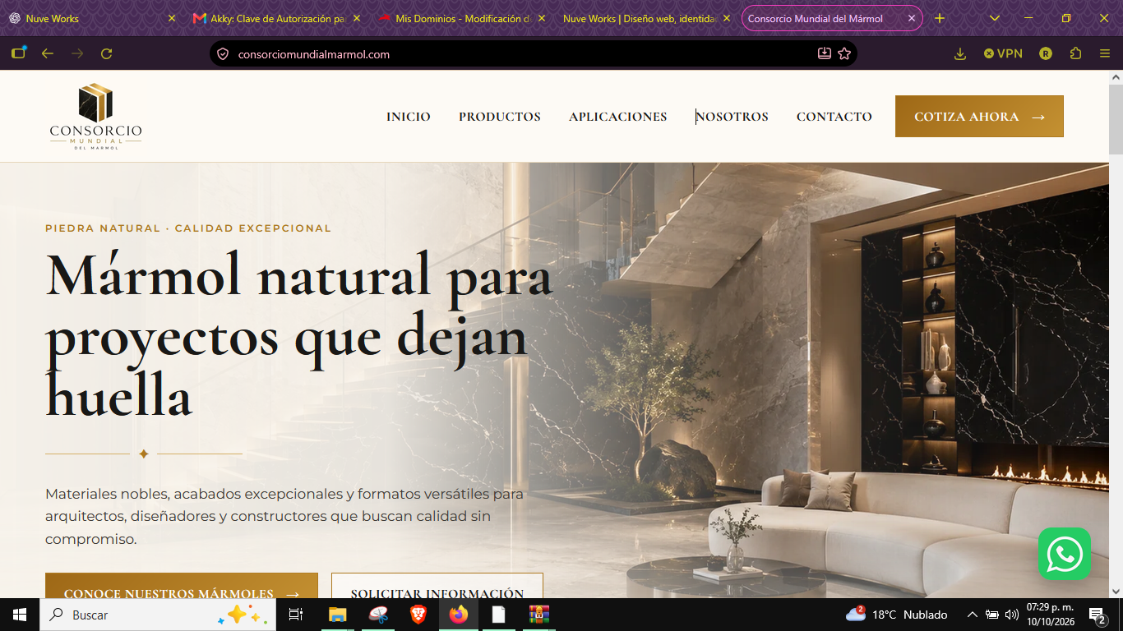The width and height of the screenshot is (1123, 631).
Task: Click the COTIZA AHORA button
Action: [x=979, y=117]
